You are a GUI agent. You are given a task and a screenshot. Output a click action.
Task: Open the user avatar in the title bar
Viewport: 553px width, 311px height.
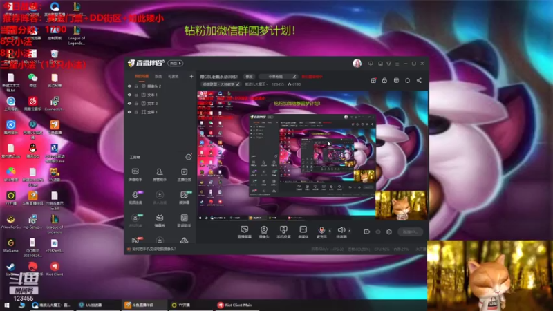[357, 63]
